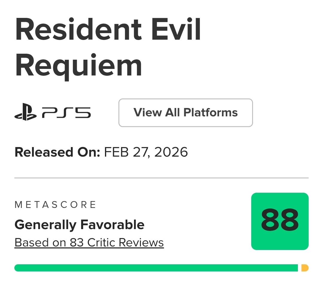
Task: Open the View All Platforms button
Action: coord(185,113)
